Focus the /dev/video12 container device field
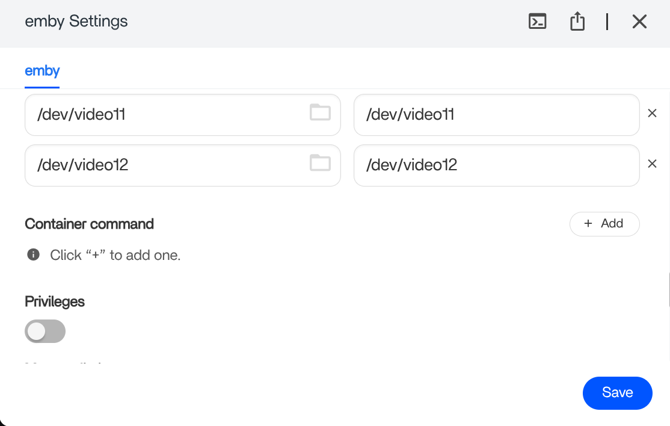 click(x=496, y=165)
